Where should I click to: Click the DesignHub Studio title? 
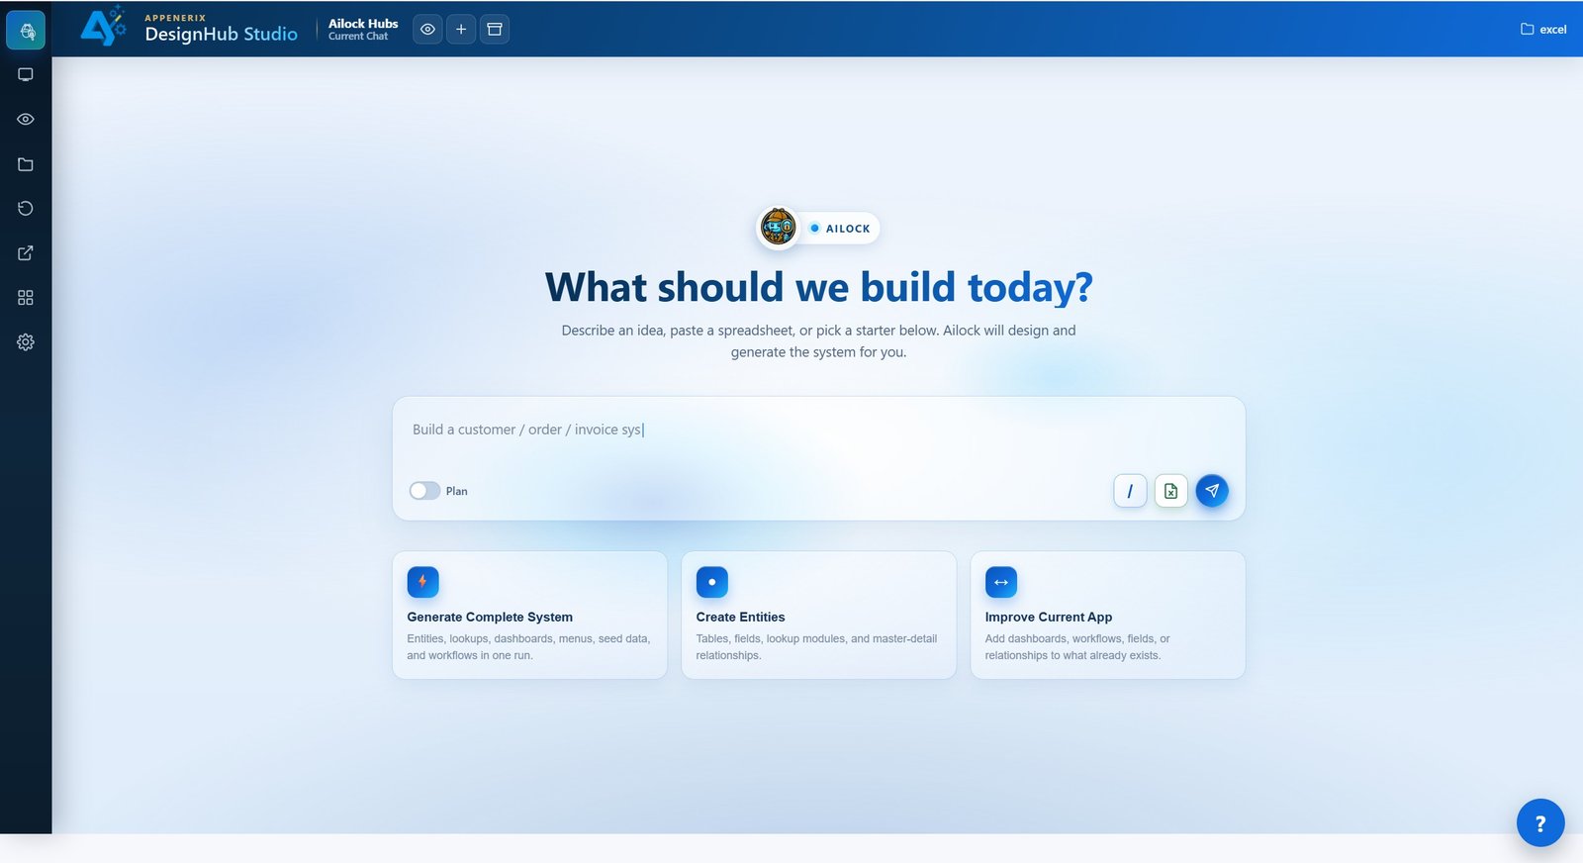coord(221,34)
